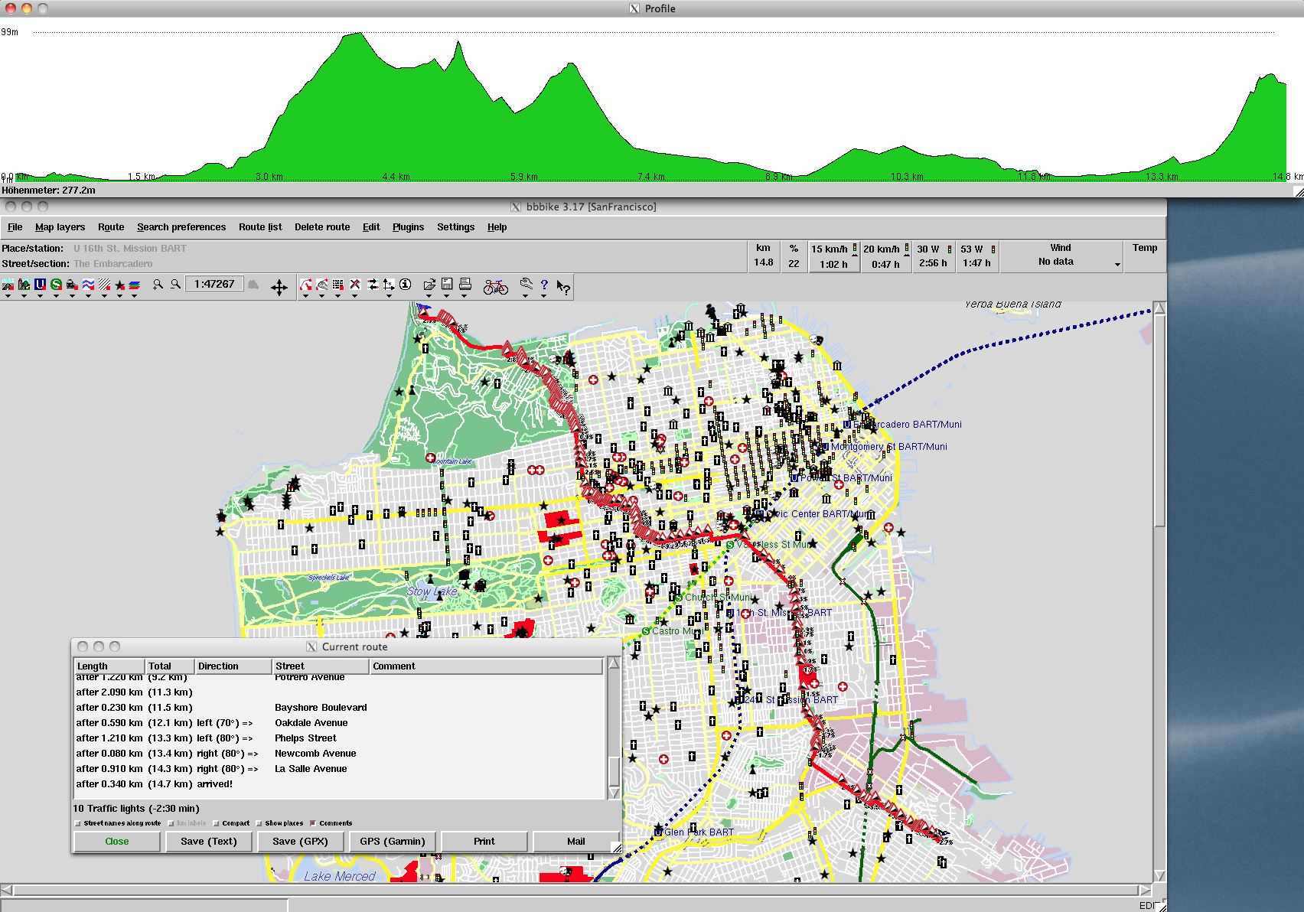The height and width of the screenshot is (912, 1304).
Task: Click the zoom out magnifier icon
Action: pos(175,284)
